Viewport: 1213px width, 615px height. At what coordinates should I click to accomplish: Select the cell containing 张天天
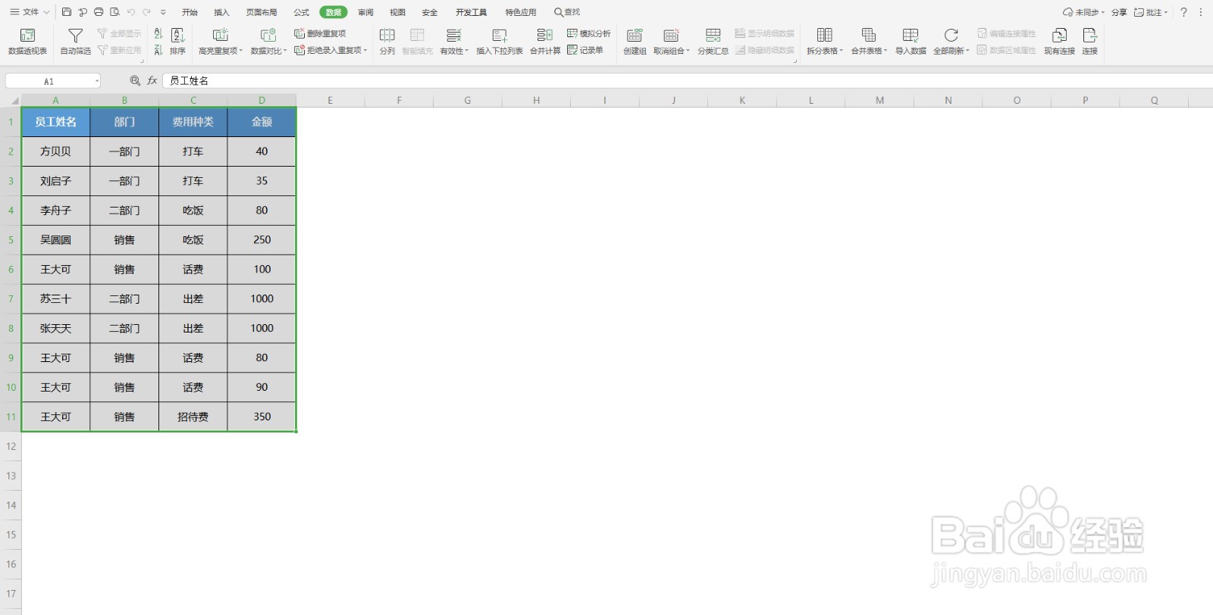(x=55, y=328)
